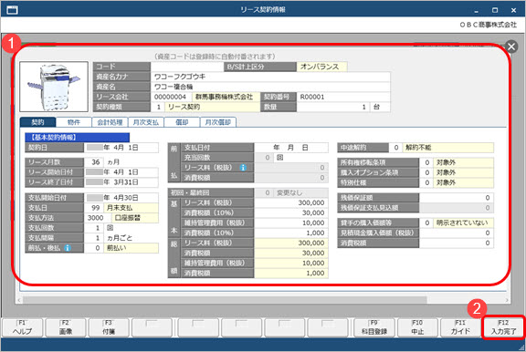Click the 前払 支払日付 date field
This screenshot has width=526, height=352.
coord(291,148)
